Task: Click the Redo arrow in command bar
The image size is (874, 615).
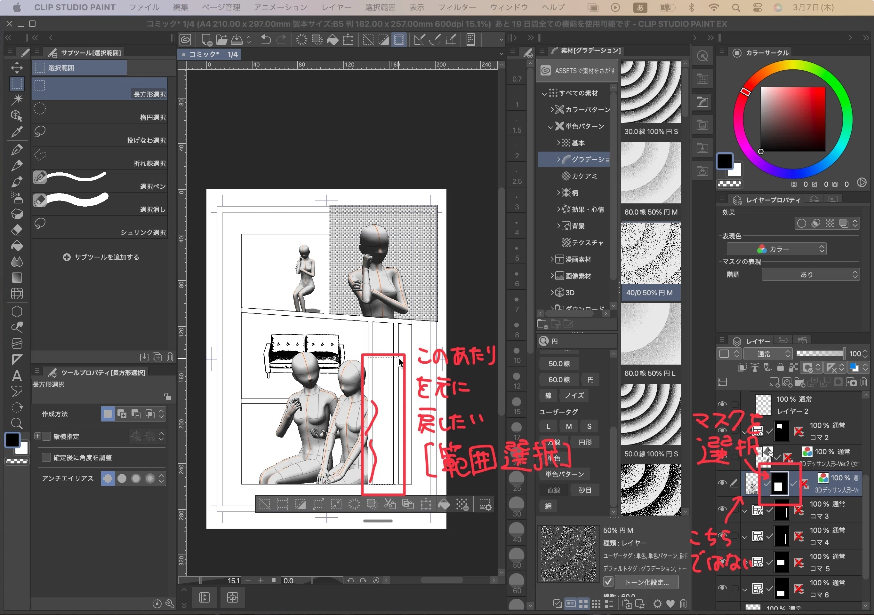Action: (281, 40)
